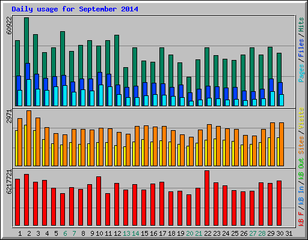Click the green hits bar for day 12
Viewport: 308px width, 240px height.
coord(117,59)
